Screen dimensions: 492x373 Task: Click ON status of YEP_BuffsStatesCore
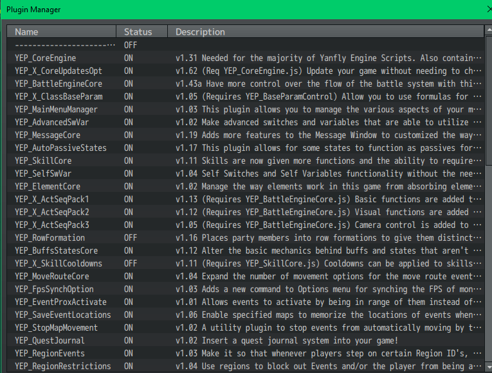coord(129,250)
